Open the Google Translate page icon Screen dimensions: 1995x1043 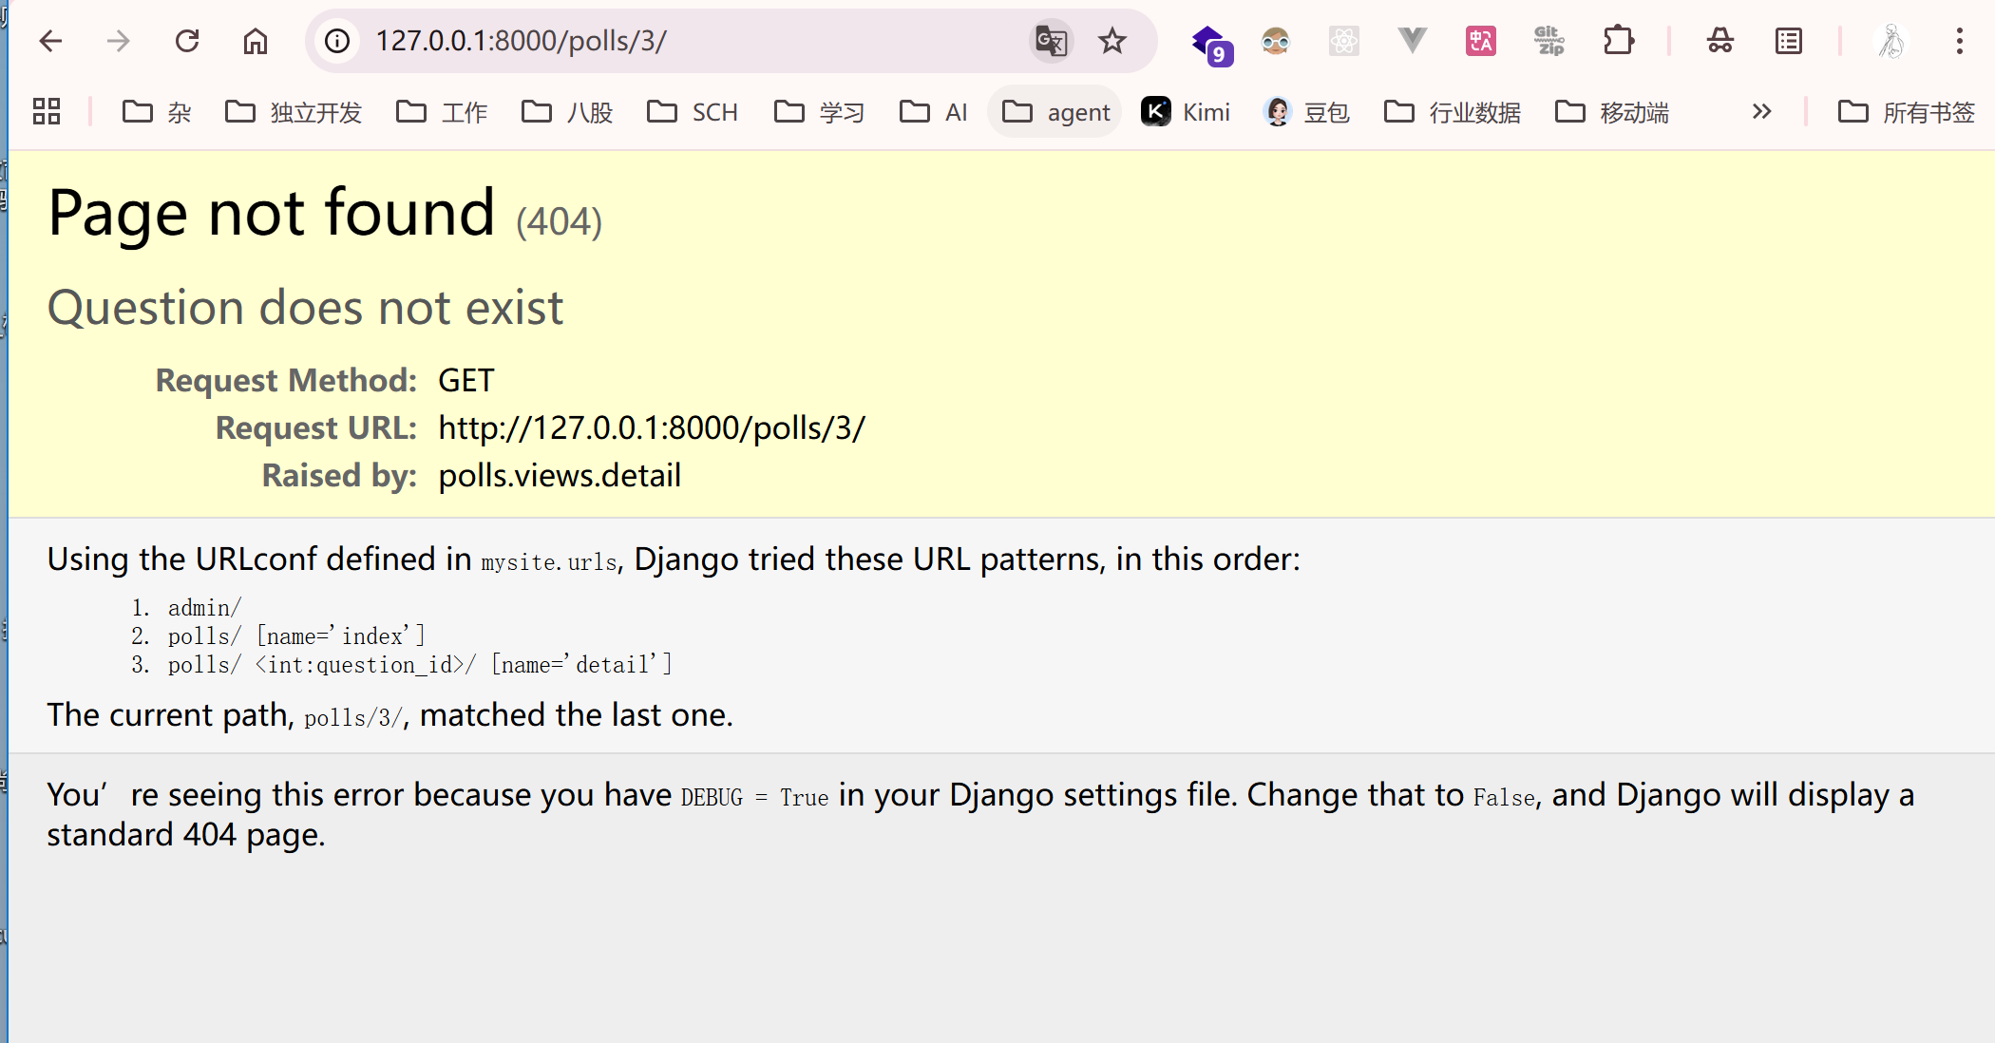(x=1052, y=41)
